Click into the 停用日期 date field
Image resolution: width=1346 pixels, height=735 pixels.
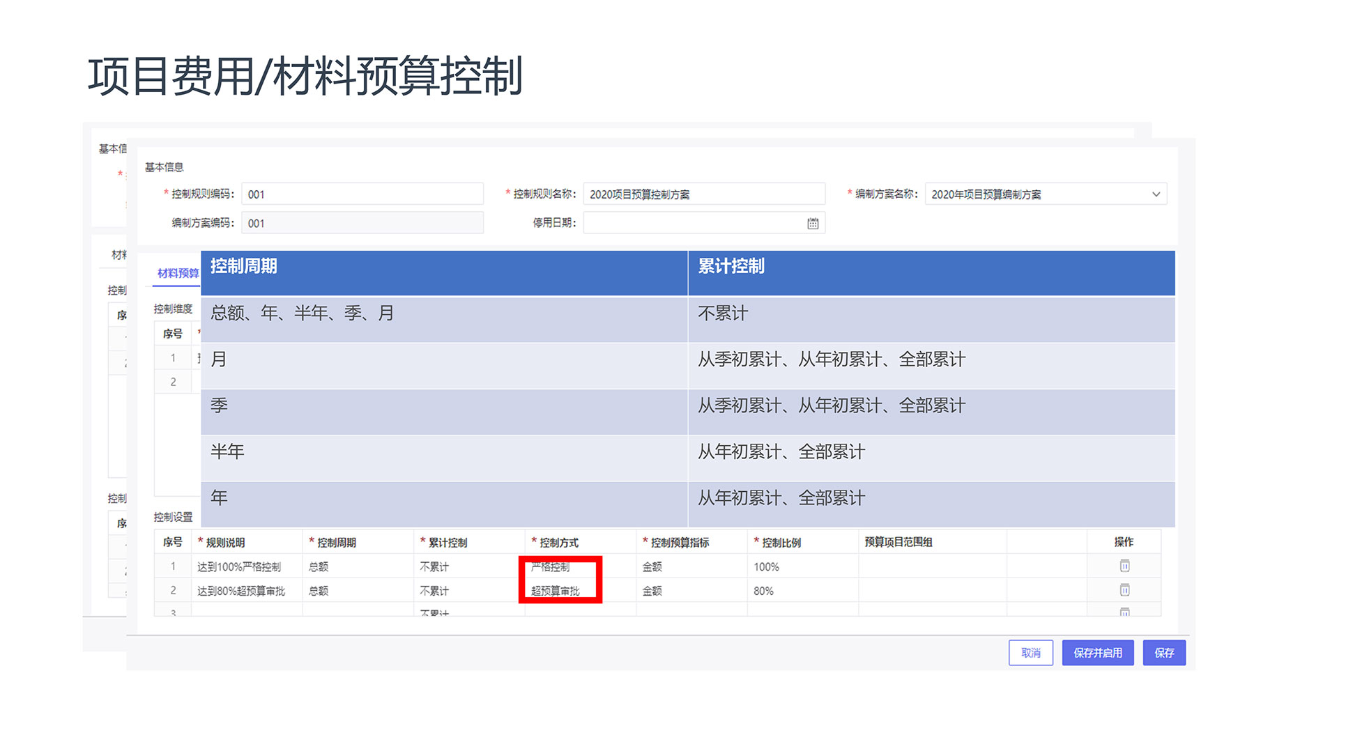pyautogui.click(x=694, y=224)
